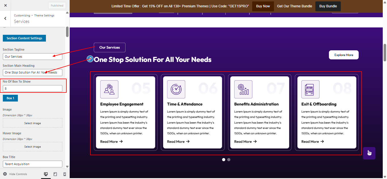Navigate to Theme Settings breadcrumb

click(x=44, y=15)
